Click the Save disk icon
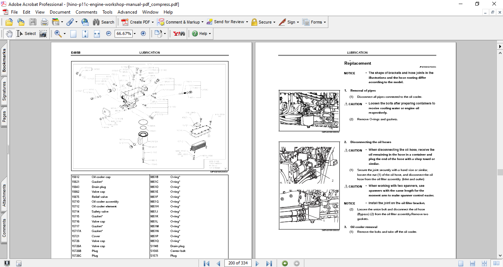 pyautogui.click(x=33, y=22)
